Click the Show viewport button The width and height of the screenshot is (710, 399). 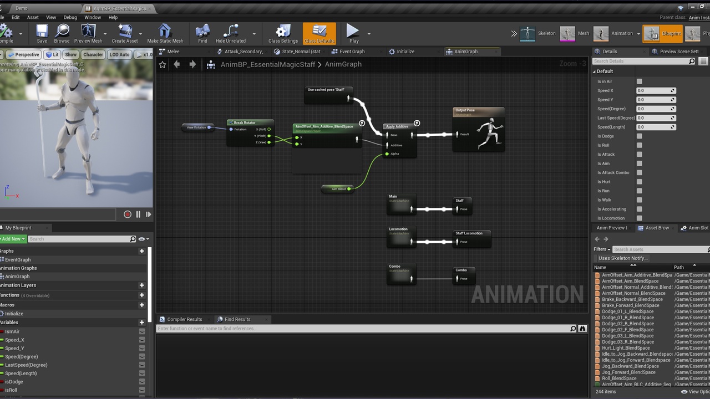point(71,54)
